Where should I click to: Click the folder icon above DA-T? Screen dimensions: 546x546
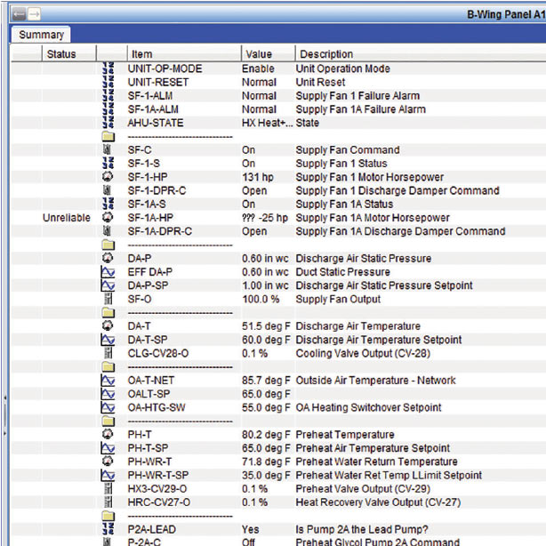click(x=108, y=312)
